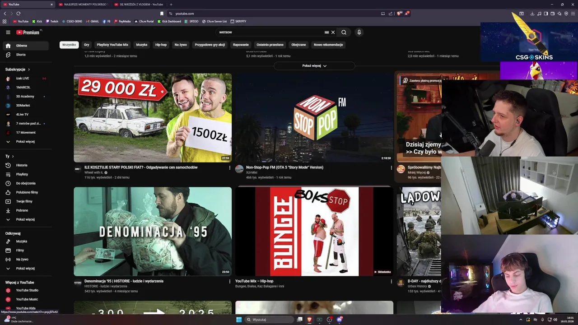Open YouTube Music link
The height and width of the screenshot is (325, 578).
(x=26, y=299)
